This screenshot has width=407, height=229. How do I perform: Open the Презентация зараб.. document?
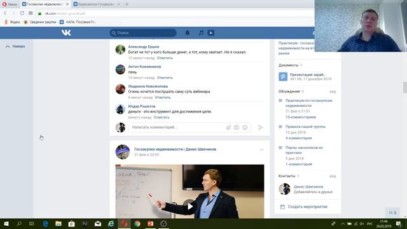pyautogui.click(x=308, y=74)
